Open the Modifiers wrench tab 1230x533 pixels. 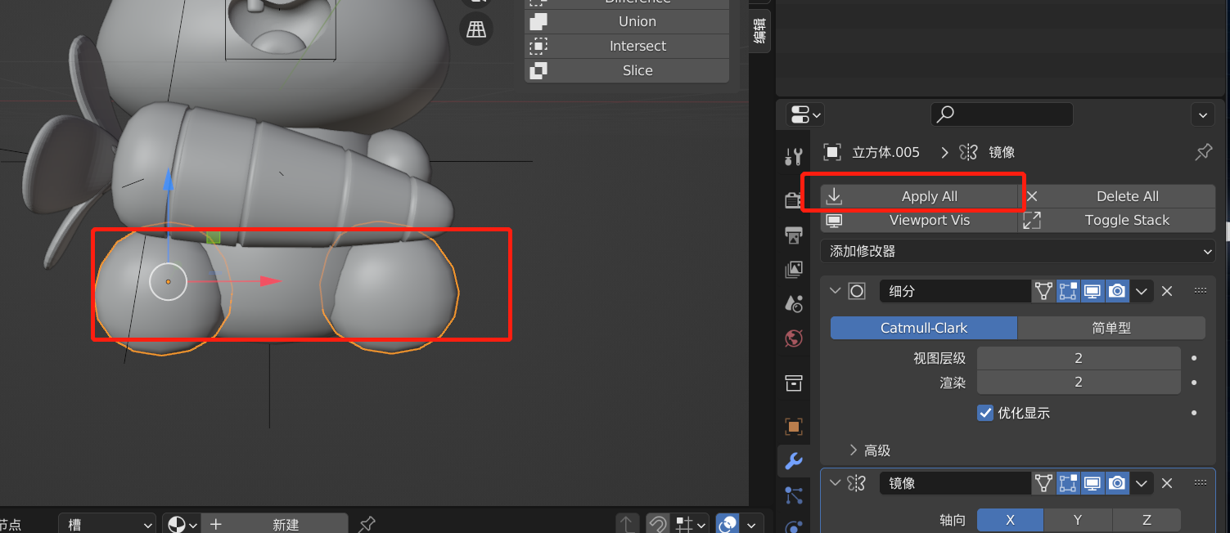[x=793, y=460]
